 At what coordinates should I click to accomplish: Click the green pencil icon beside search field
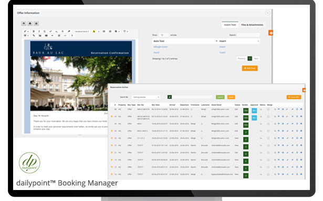(170, 97)
